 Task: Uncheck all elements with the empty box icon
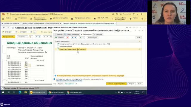pos(84,38)
